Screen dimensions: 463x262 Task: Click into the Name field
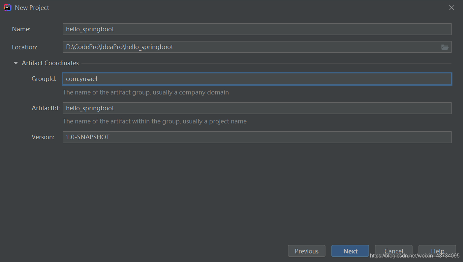point(257,29)
